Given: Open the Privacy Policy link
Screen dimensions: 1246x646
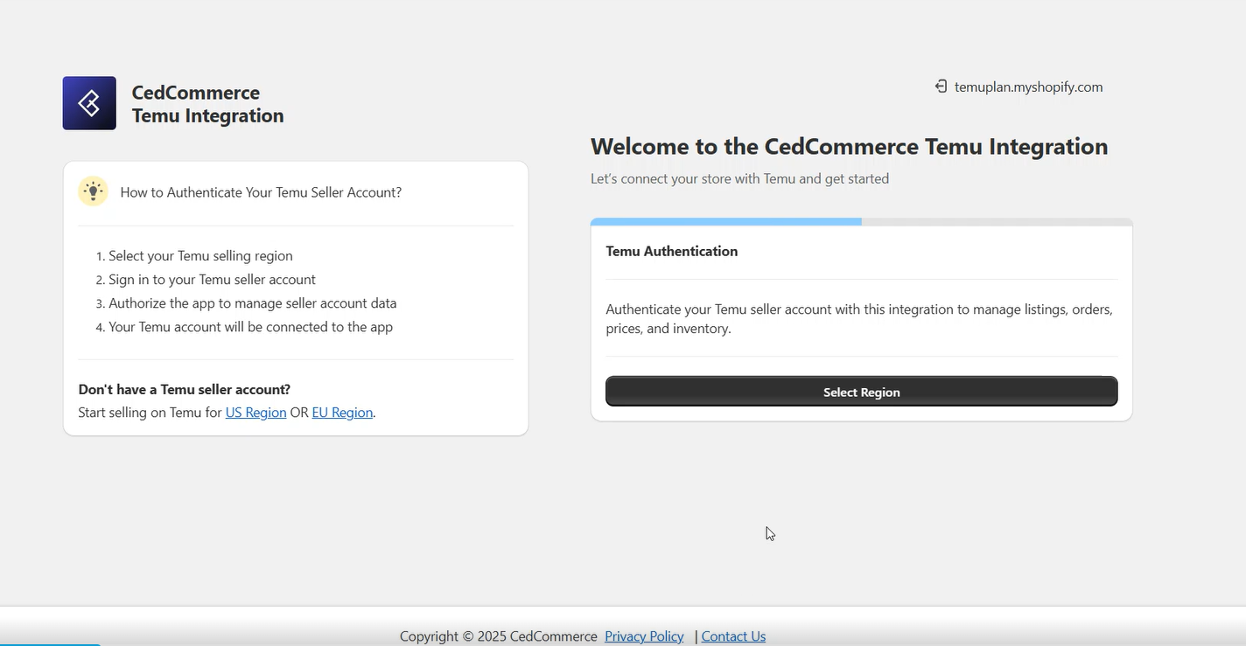Looking at the screenshot, I should click(644, 636).
